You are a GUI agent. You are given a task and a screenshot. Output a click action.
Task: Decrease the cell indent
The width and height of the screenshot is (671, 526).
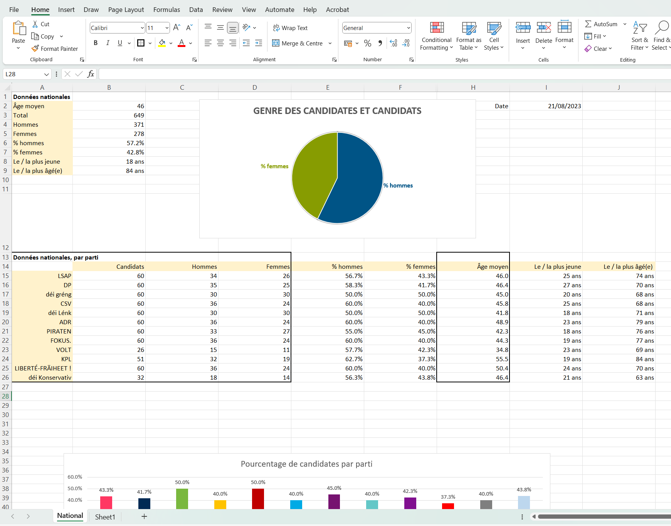coord(246,43)
